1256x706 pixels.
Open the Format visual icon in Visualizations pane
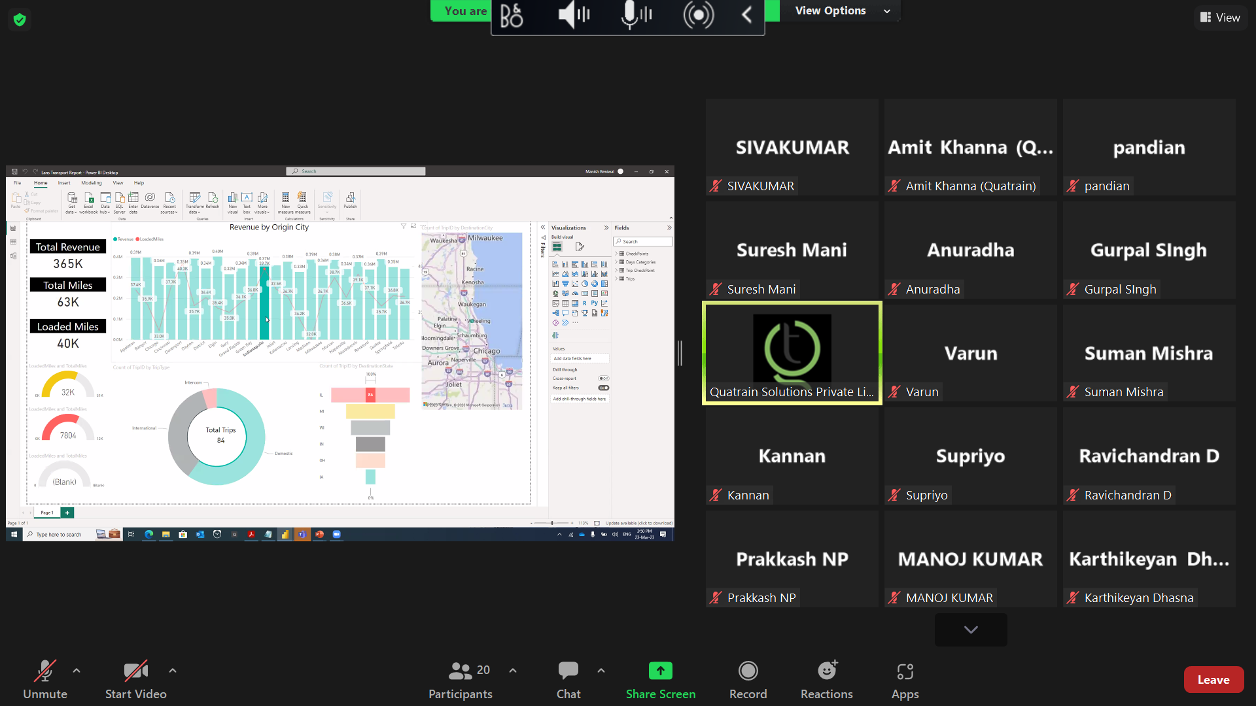click(580, 246)
